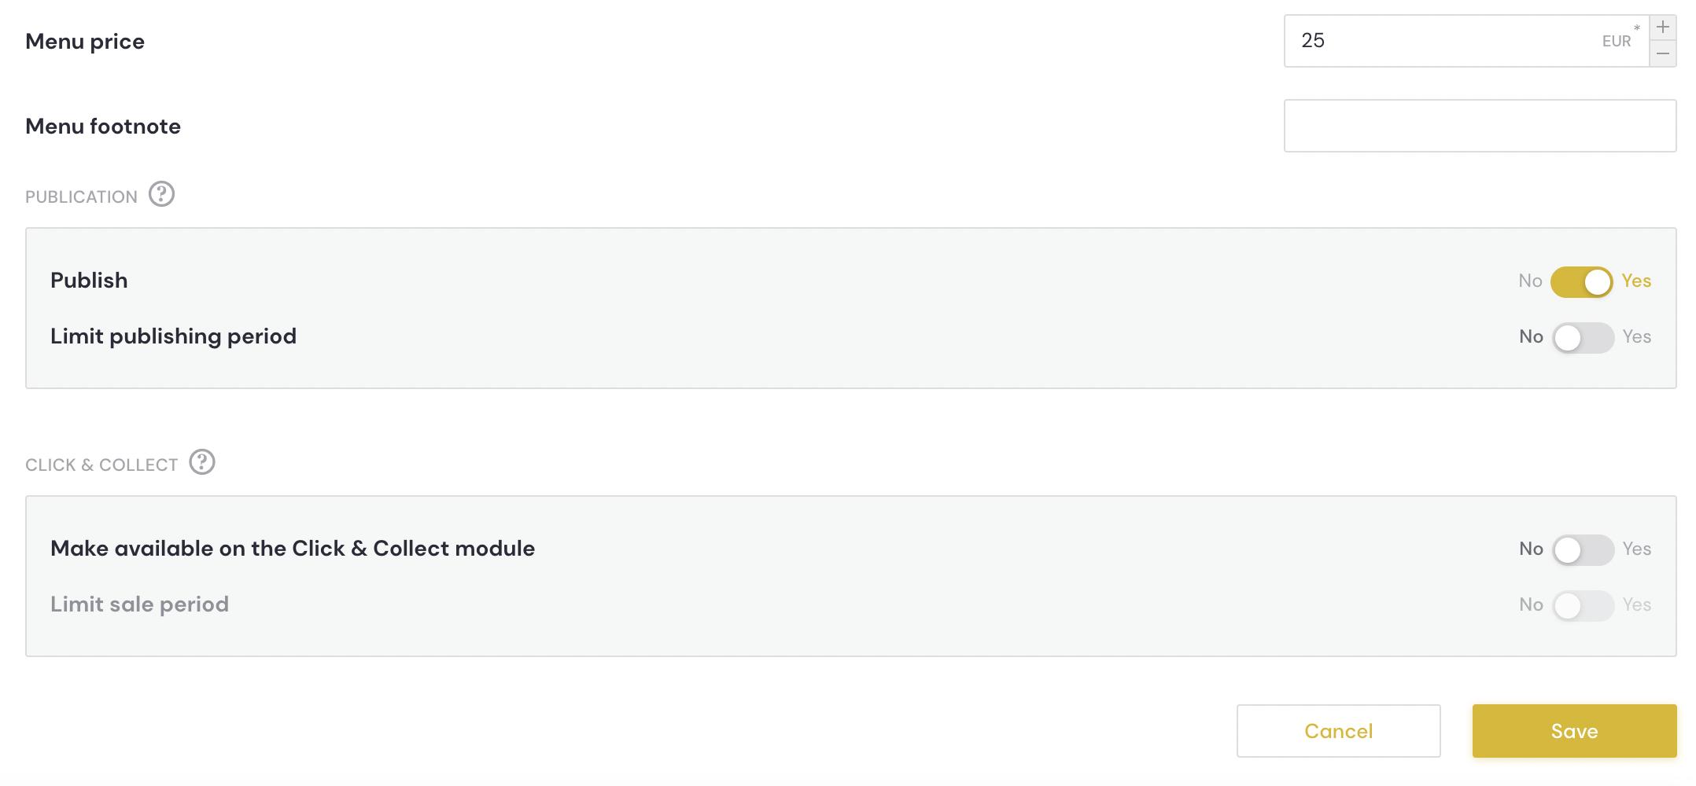1696x786 pixels.
Task: Click the EUR currency label in price field
Action: tap(1617, 42)
